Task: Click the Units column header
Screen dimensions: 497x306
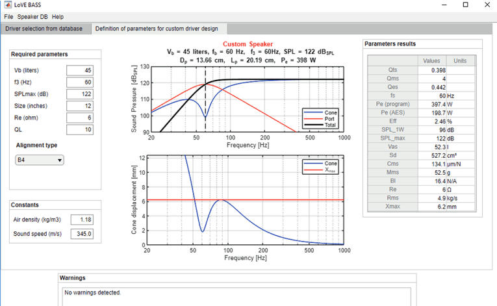Action: click(460, 60)
